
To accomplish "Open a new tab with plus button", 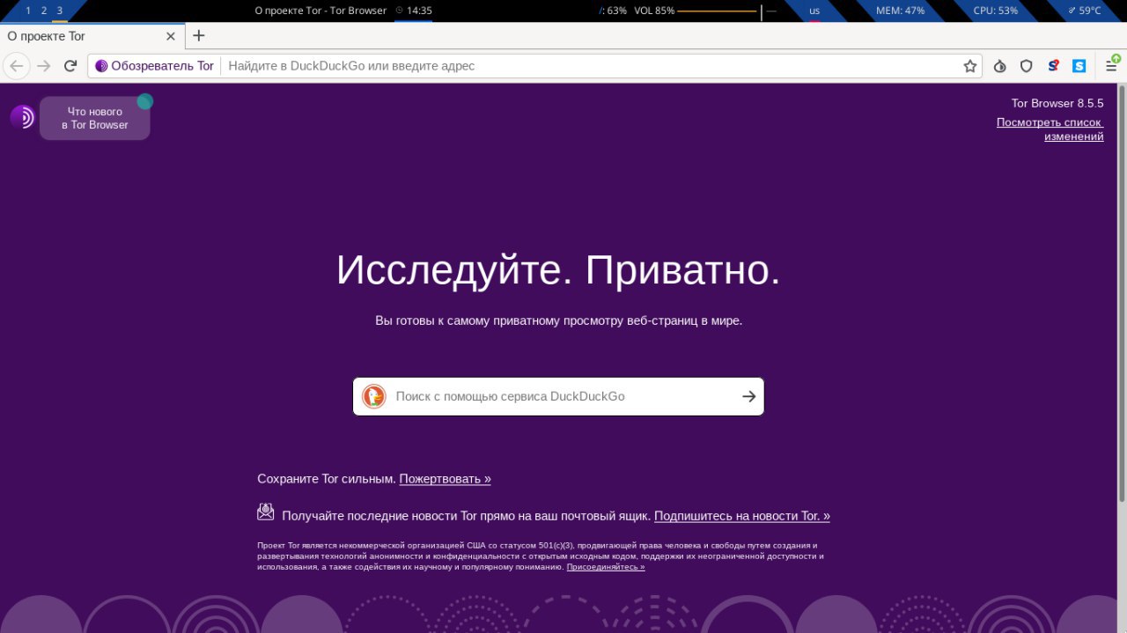I will point(199,36).
